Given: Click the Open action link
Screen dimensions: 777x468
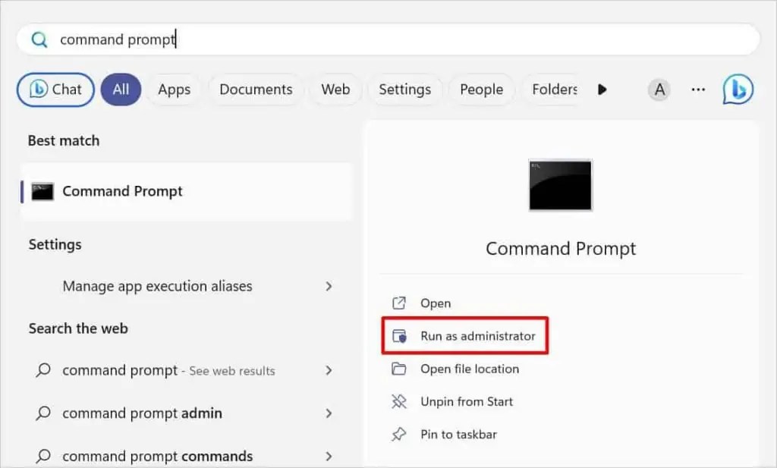Looking at the screenshot, I should (x=435, y=303).
